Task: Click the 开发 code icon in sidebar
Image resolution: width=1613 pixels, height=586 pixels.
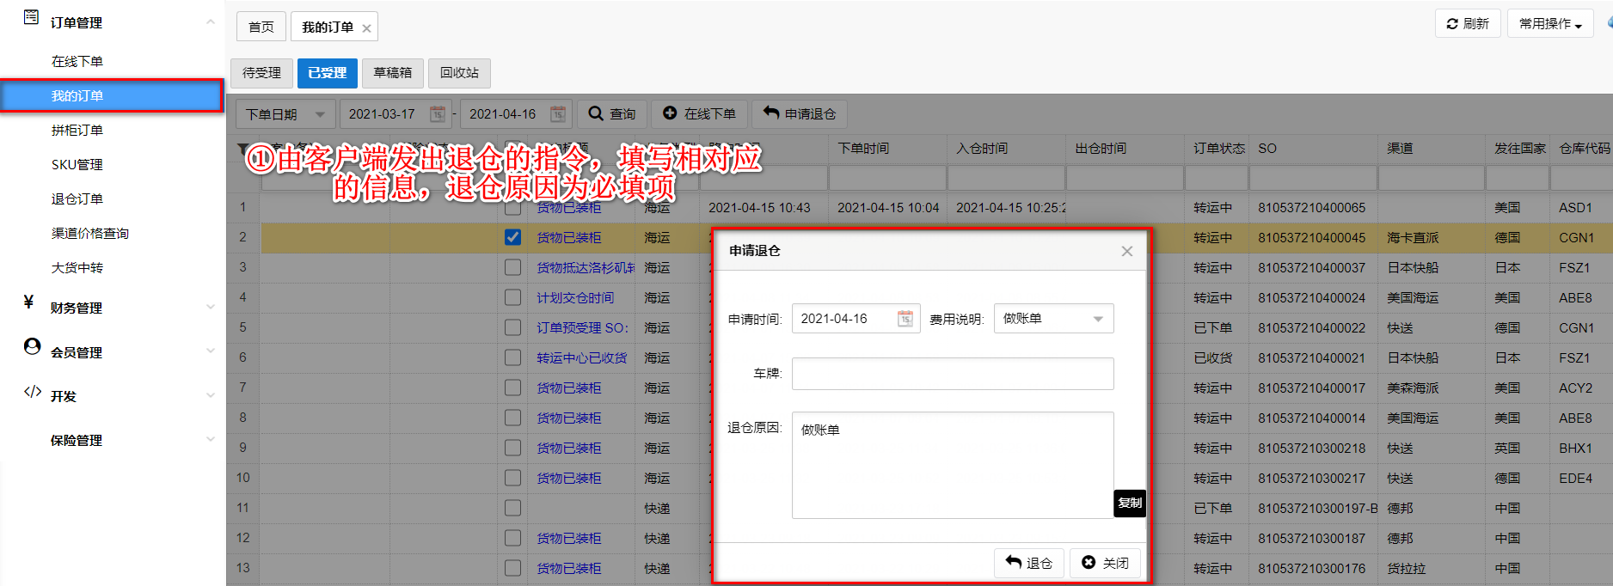Action: pos(32,392)
